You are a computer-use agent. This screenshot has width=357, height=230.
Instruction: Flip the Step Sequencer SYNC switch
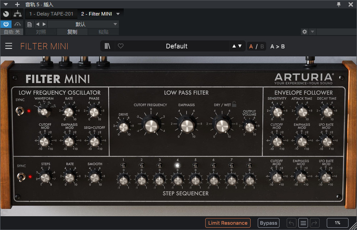click(21, 177)
